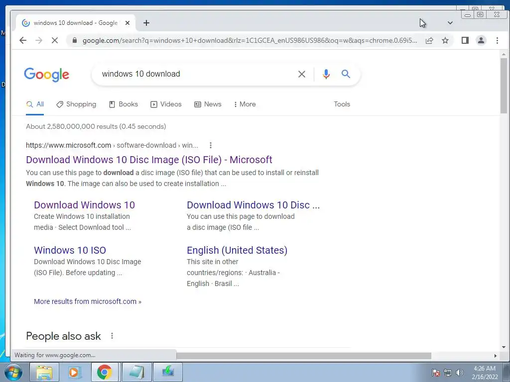The image size is (510, 382).
Task: Open the Windows Start menu
Action: (12, 372)
